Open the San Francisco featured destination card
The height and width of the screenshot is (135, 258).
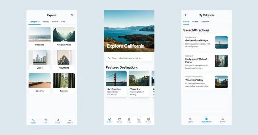coord(116,84)
